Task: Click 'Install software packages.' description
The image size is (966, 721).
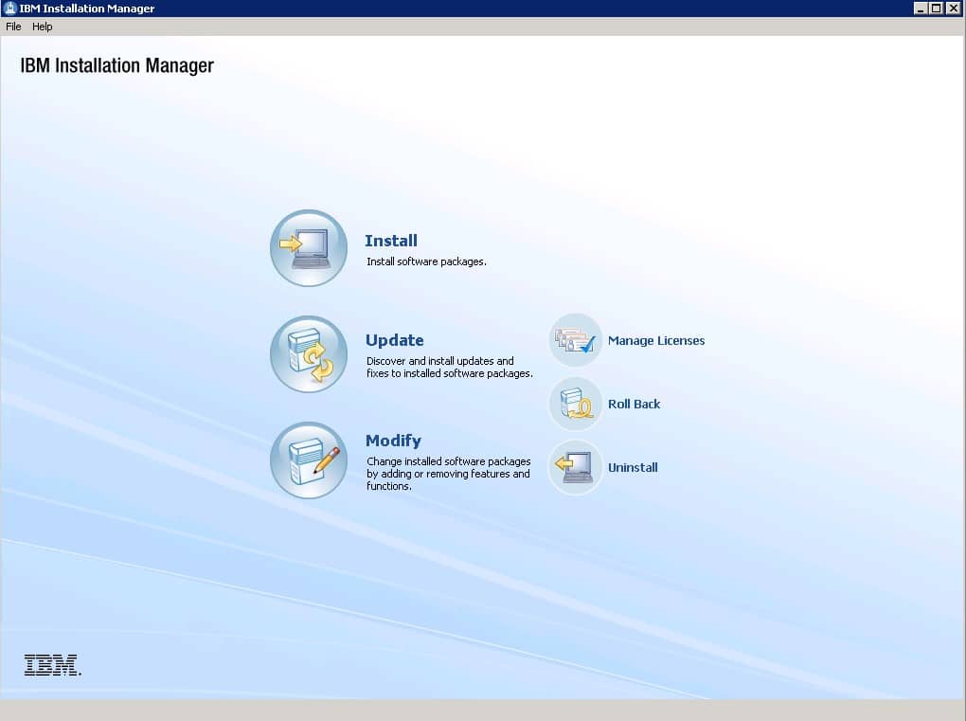Action: coord(426,261)
